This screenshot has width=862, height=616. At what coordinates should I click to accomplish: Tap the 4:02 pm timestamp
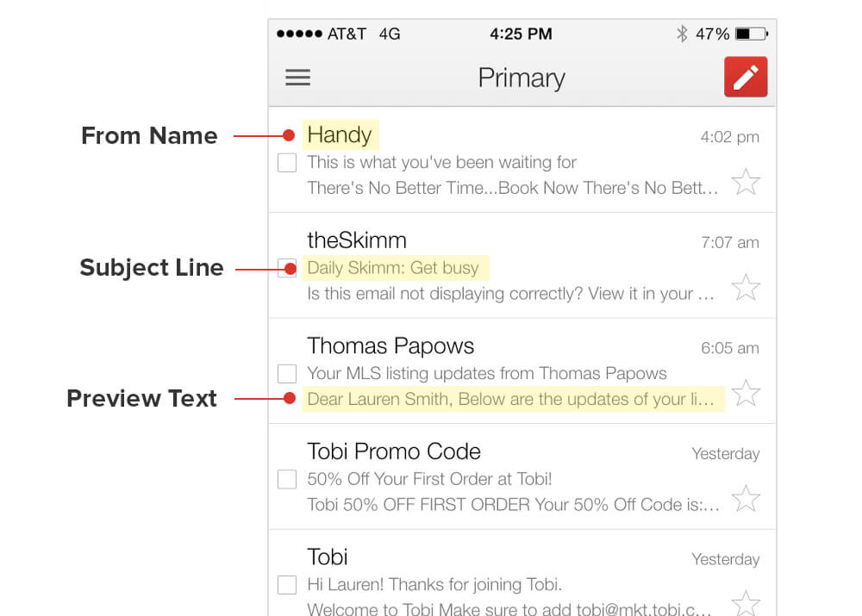click(729, 137)
